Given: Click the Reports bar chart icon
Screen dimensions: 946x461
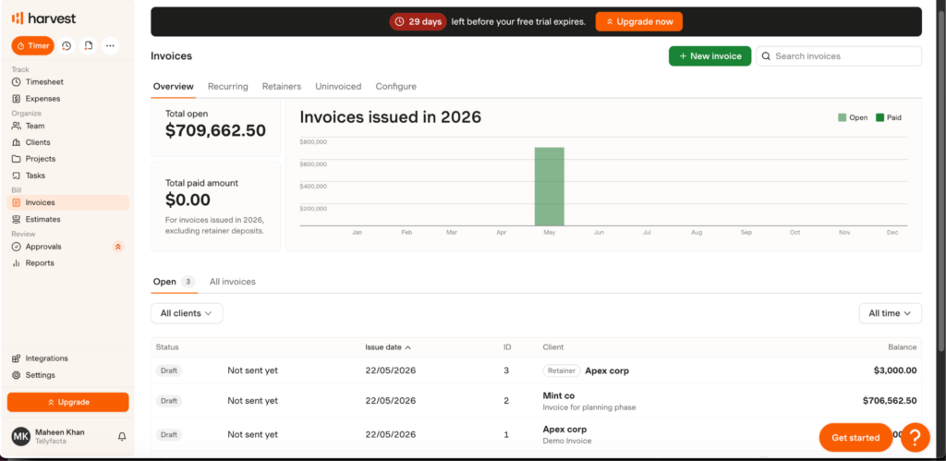Looking at the screenshot, I should (17, 263).
